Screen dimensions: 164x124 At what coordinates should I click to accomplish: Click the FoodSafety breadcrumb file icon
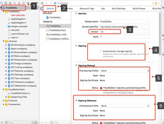point(55,3)
